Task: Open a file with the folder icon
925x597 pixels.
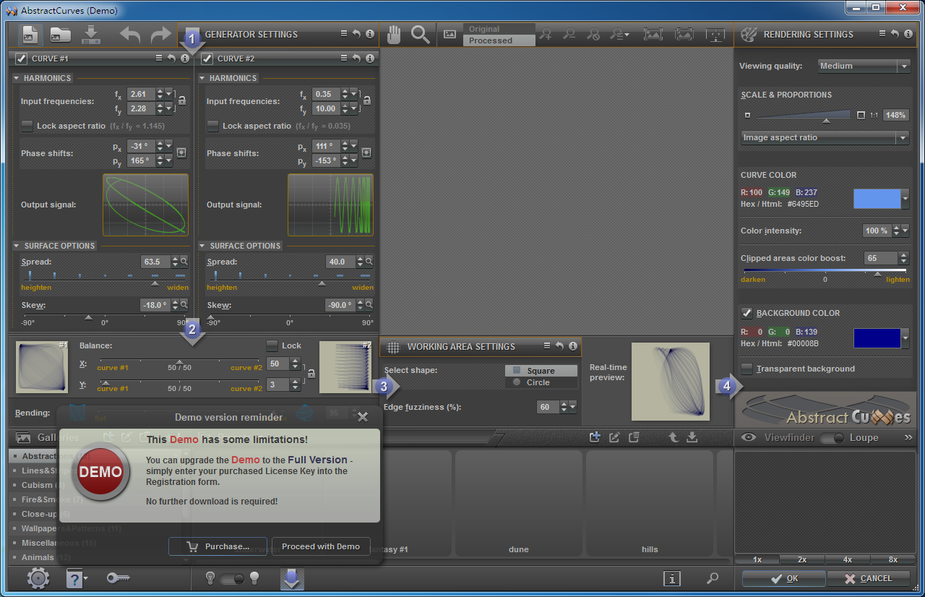Action: [61, 34]
